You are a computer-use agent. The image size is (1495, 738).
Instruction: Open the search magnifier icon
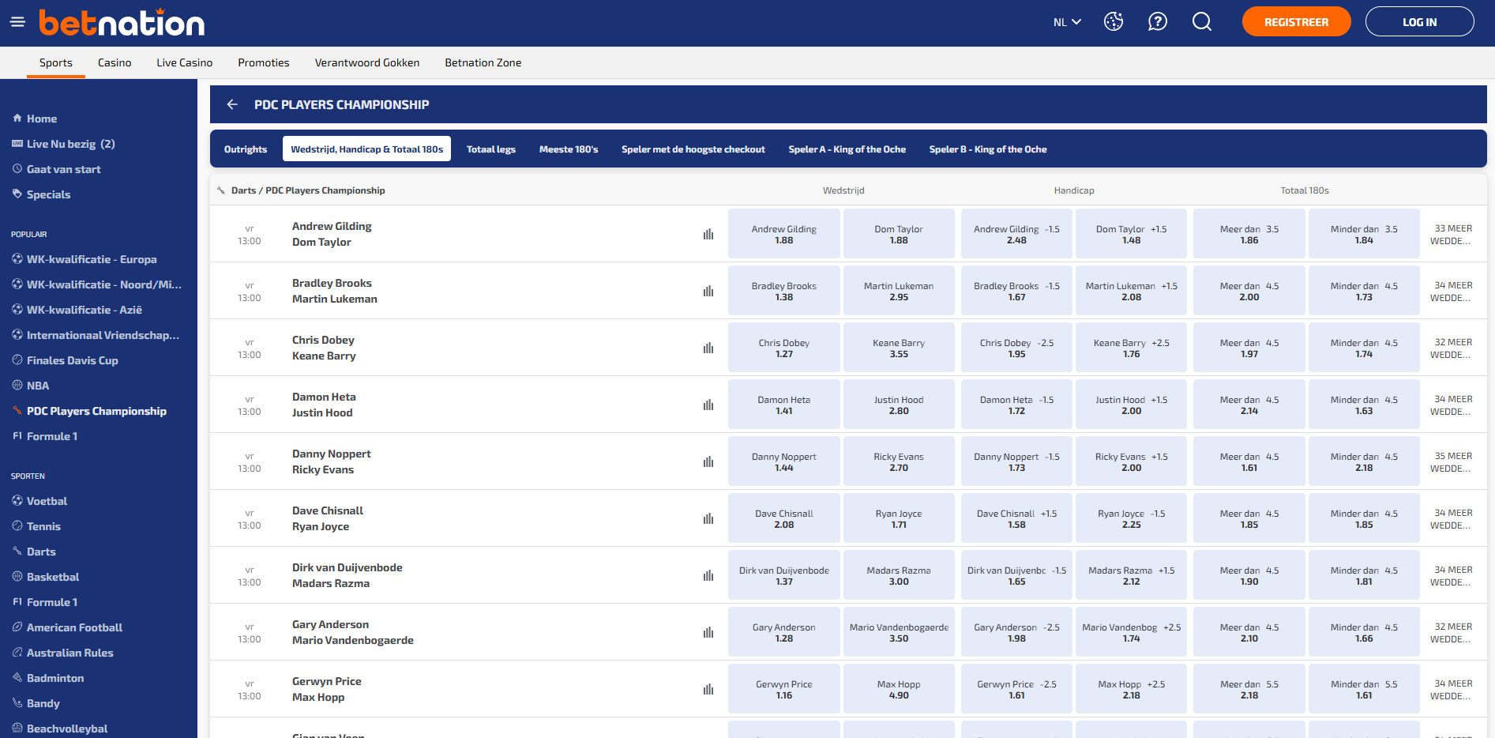(x=1202, y=22)
